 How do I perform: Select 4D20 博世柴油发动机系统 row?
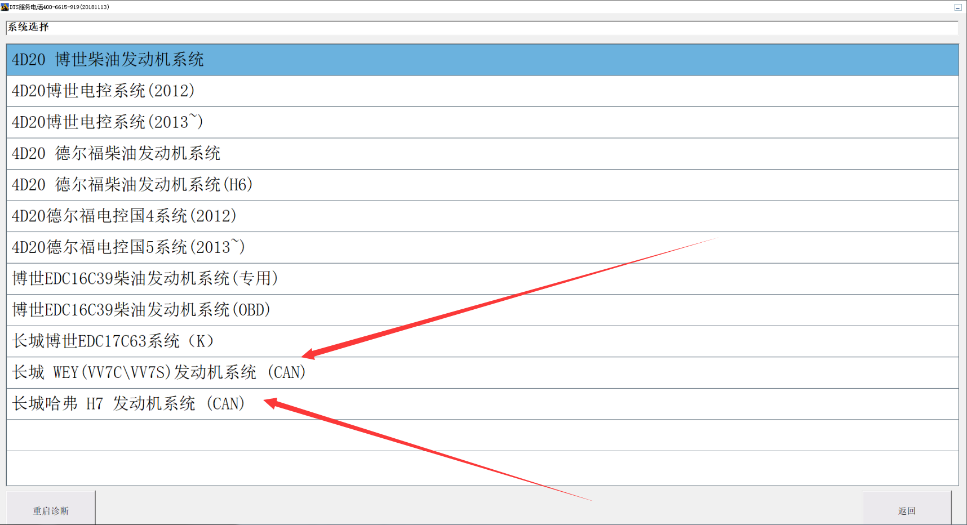pyautogui.click(x=482, y=60)
